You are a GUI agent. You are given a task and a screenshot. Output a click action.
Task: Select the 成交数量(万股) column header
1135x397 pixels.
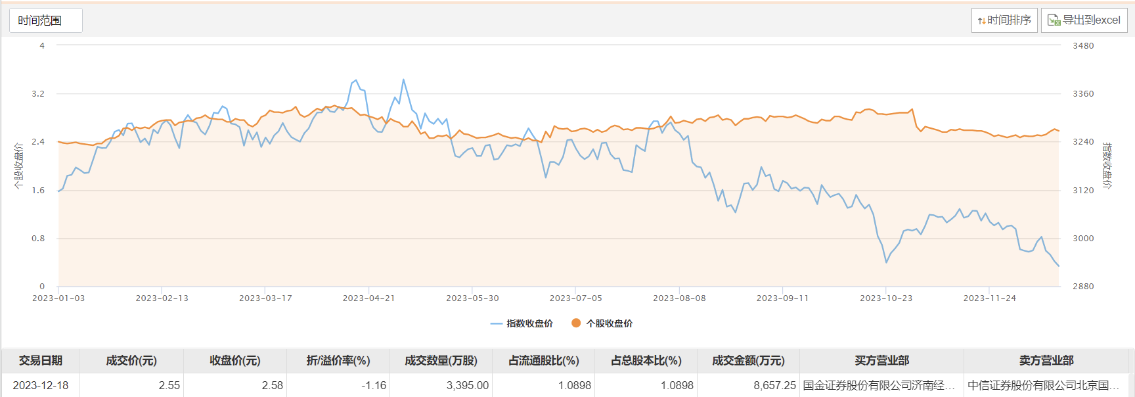click(441, 361)
